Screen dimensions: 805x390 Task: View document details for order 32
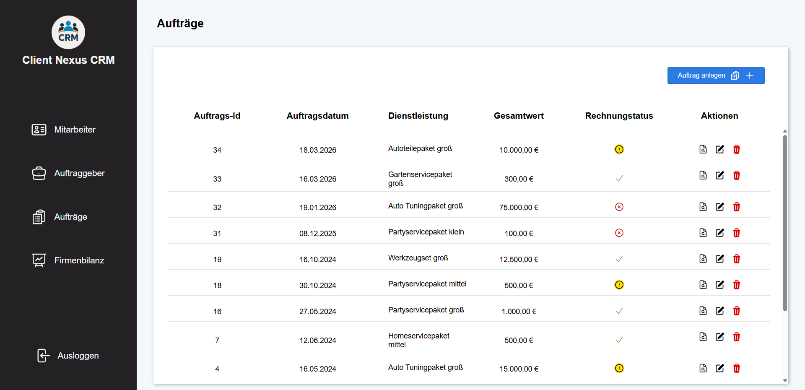(x=703, y=207)
